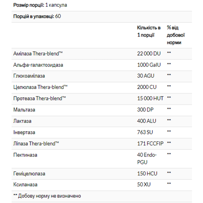Select the Глюкоамілаза ingredient name
The image size is (203, 203).
coord(29,76)
